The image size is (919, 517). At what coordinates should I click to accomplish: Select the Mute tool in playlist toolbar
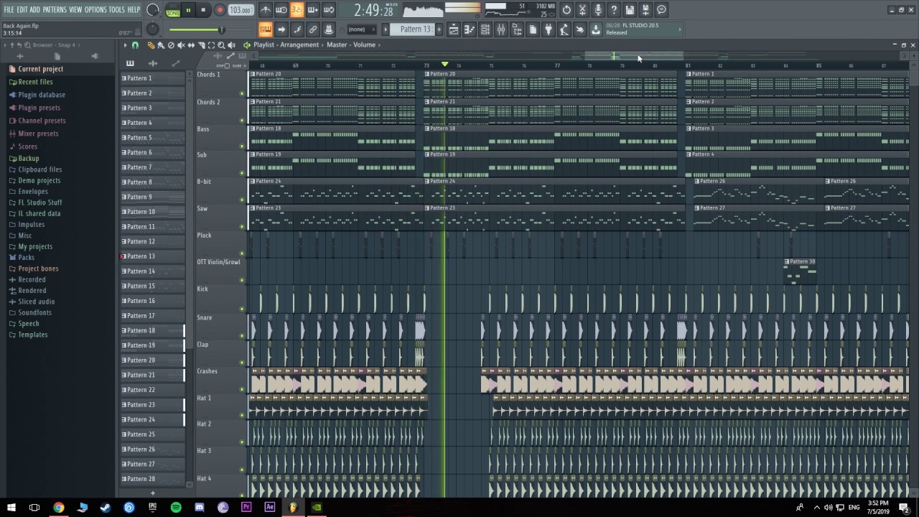pyautogui.click(x=181, y=45)
